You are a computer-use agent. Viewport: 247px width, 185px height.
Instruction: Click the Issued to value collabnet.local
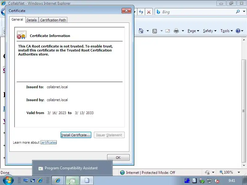(x=57, y=87)
